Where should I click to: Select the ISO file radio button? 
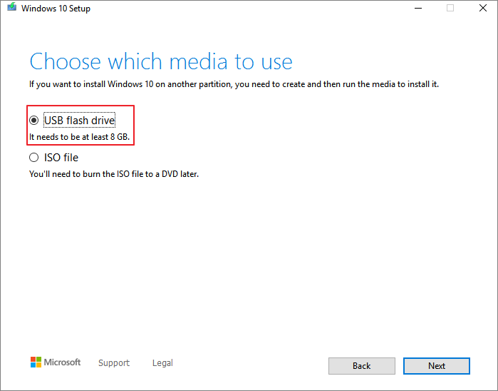tap(33, 158)
